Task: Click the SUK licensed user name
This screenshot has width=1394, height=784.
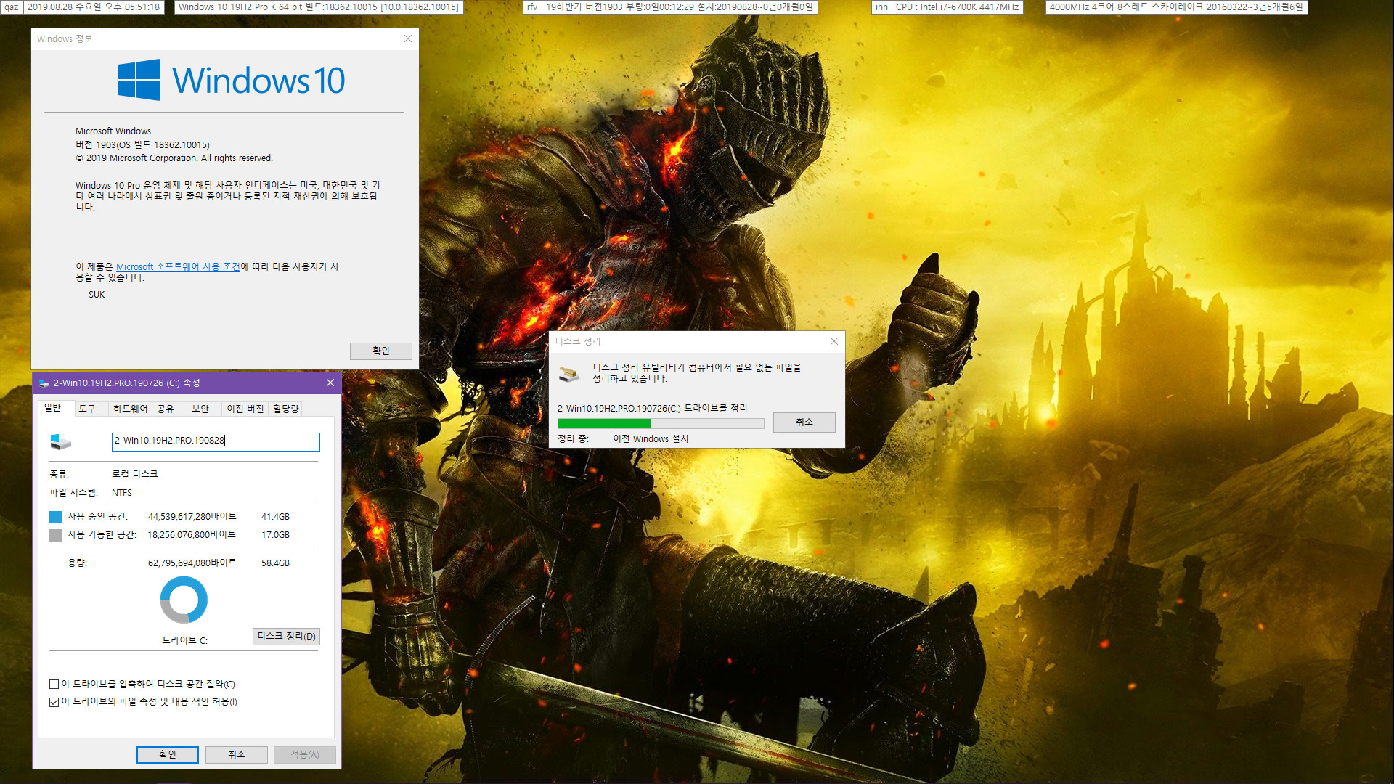Action: (97, 295)
